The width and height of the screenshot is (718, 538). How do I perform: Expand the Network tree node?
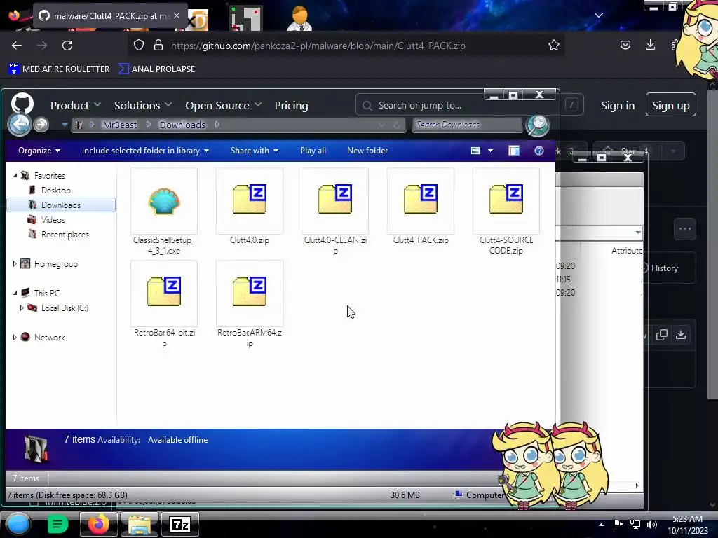tap(15, 337)
